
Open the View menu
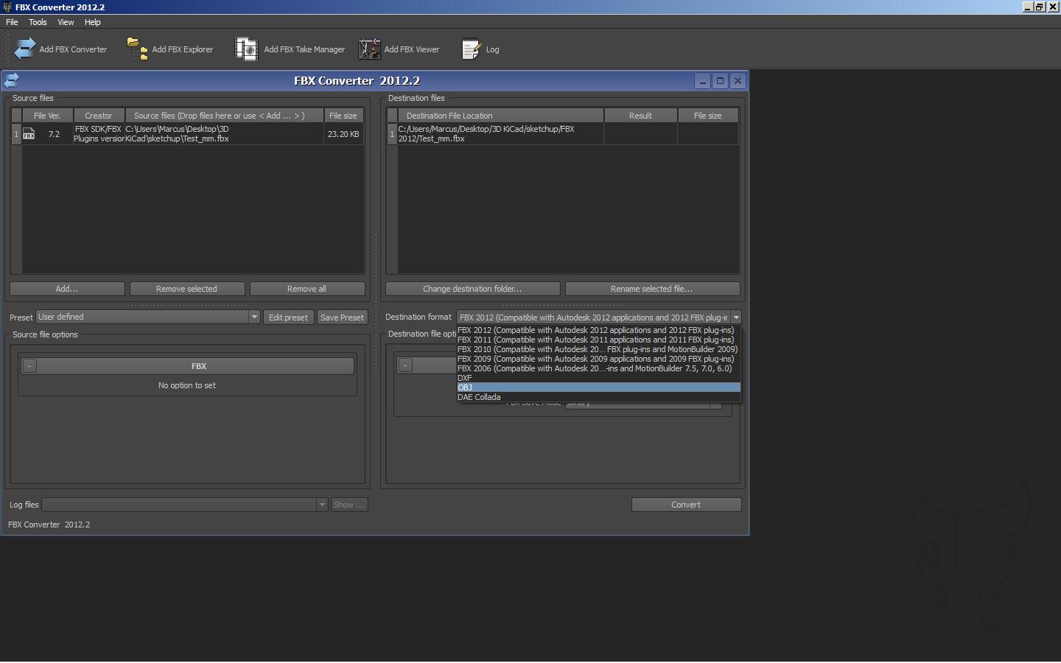click(66, 22)
